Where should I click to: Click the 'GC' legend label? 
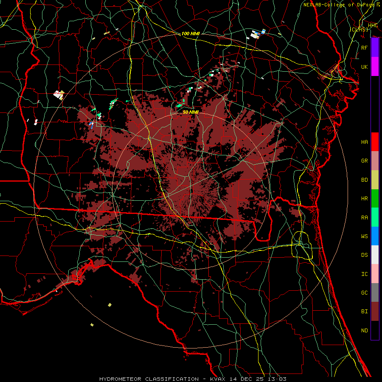point(365,292)
